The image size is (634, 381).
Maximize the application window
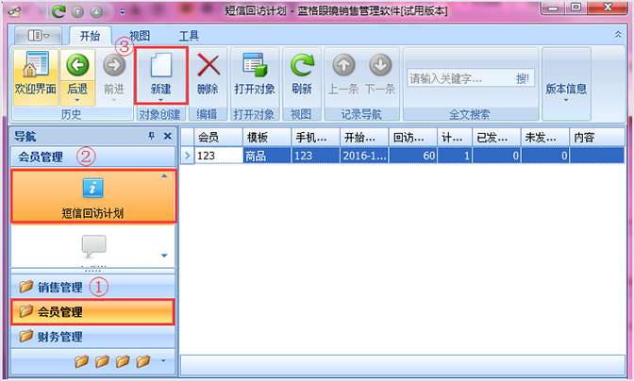pos(576,8)
